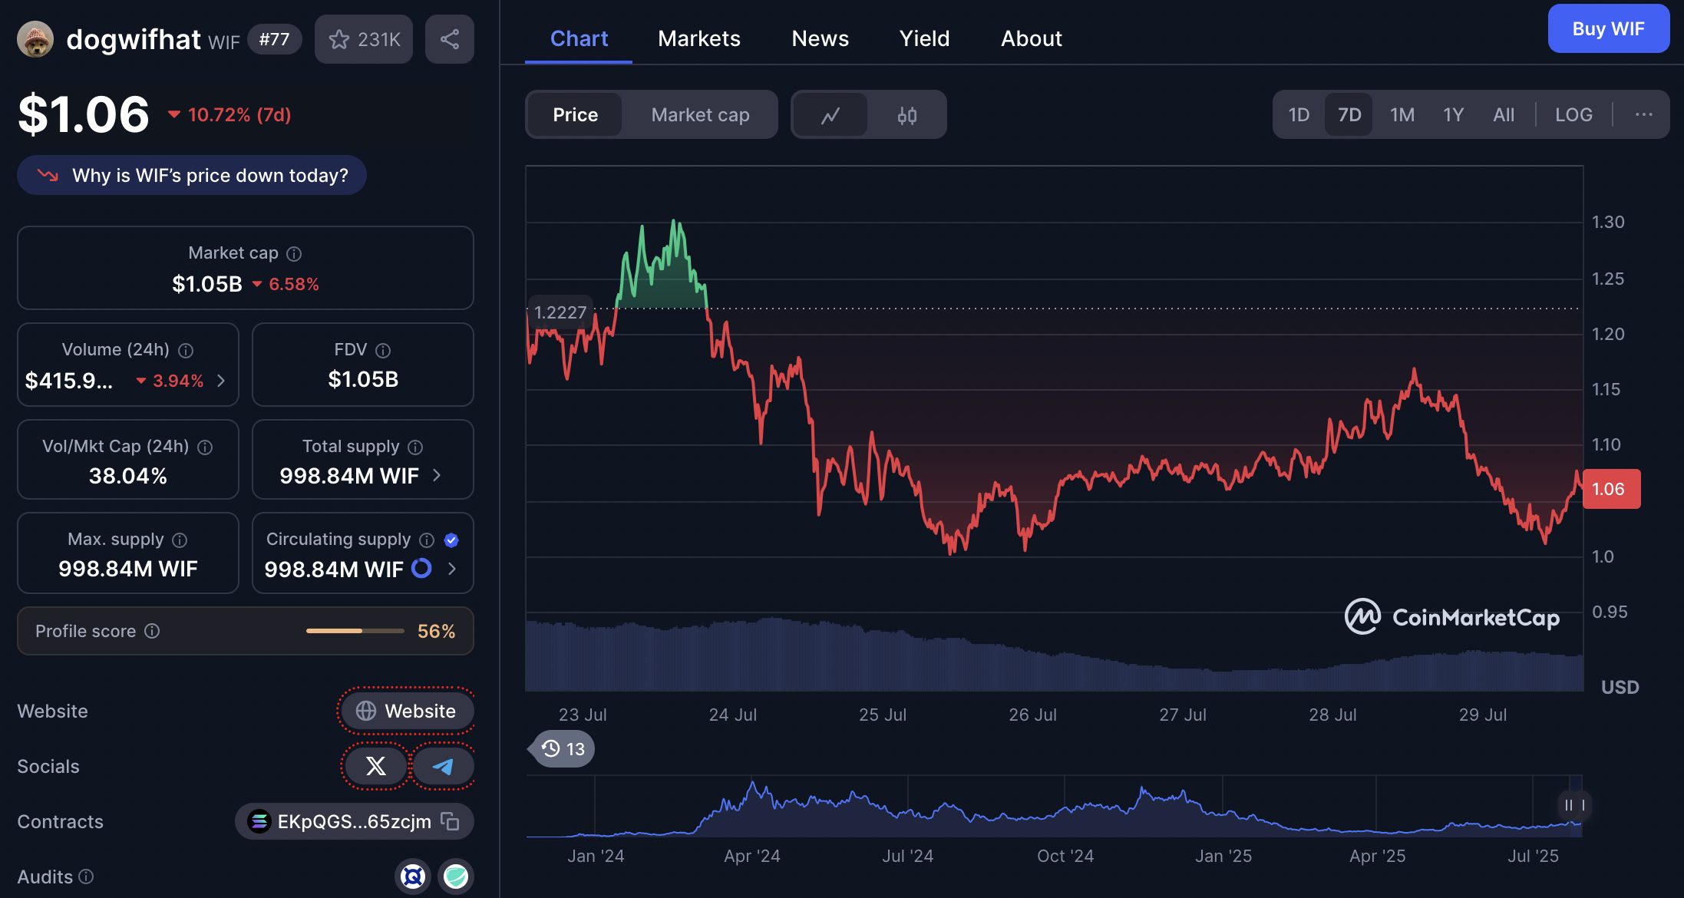The height and width of the screenshot is (898, 1684).
Task: Open second green audit provider badge
Action: coord(456,876)
